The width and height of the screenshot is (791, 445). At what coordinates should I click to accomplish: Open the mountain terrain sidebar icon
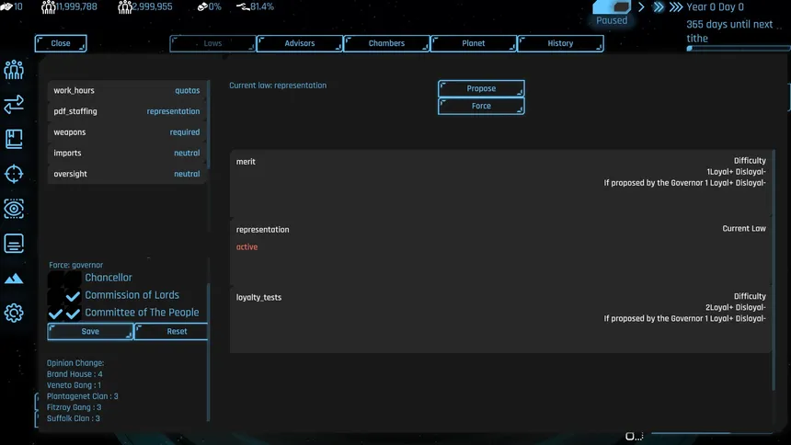tap(14, 279)
